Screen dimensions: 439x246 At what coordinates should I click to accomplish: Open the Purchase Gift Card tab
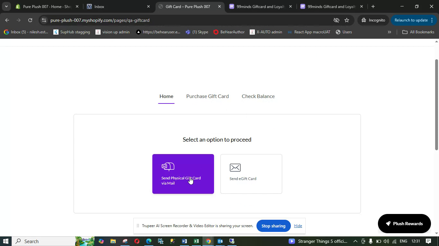click(x=207, y=96)
